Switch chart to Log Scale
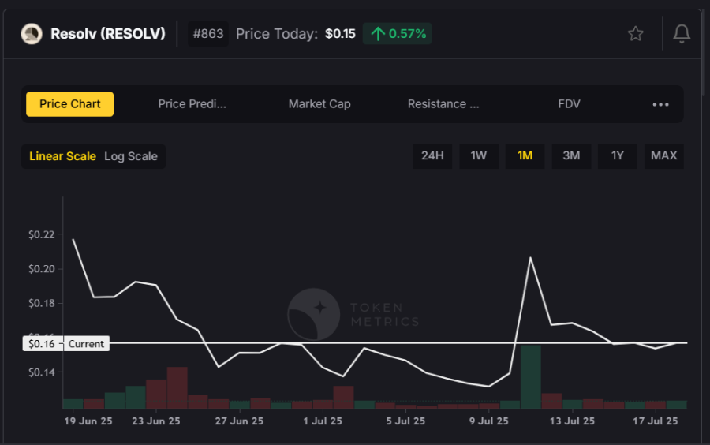The width and height of the screenshot is (710, 445). point(131,156)
